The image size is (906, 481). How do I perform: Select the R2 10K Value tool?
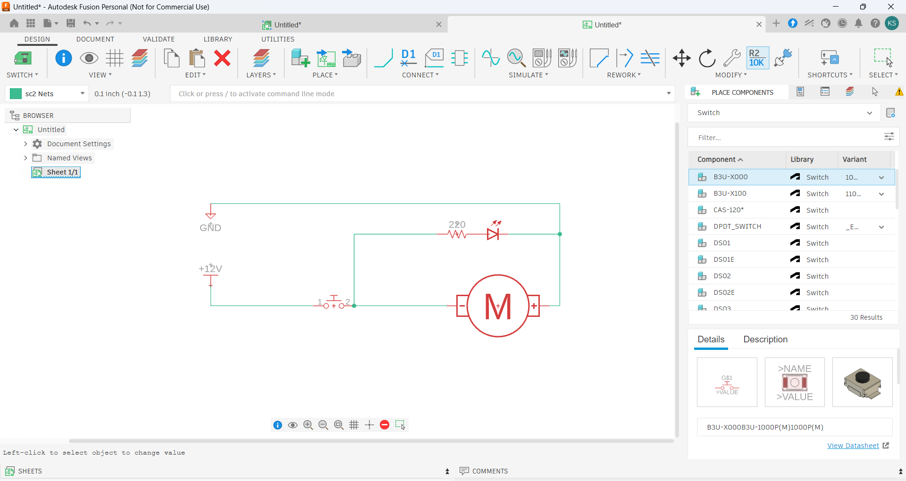757,58
